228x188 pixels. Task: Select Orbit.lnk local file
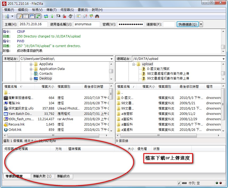(x=56, y=129)
